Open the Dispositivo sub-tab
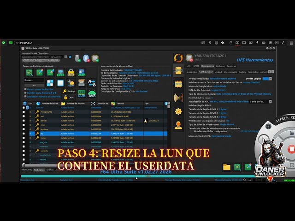This screenshot has width=295, height=221. (192, 72)
